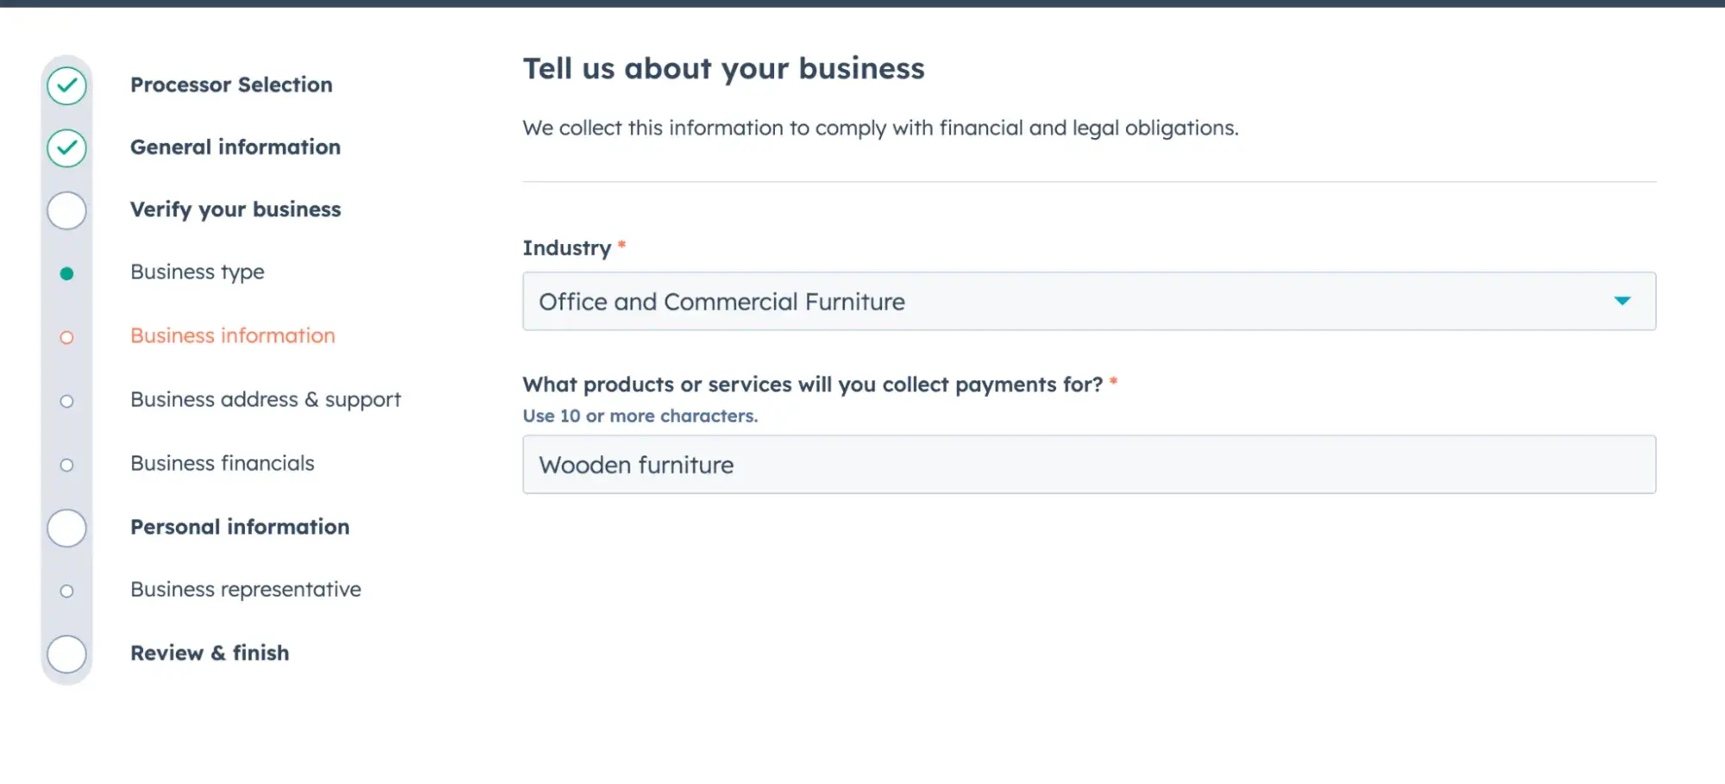
Task: Click the Personal information step circle
Action: [x=66, y=528]
